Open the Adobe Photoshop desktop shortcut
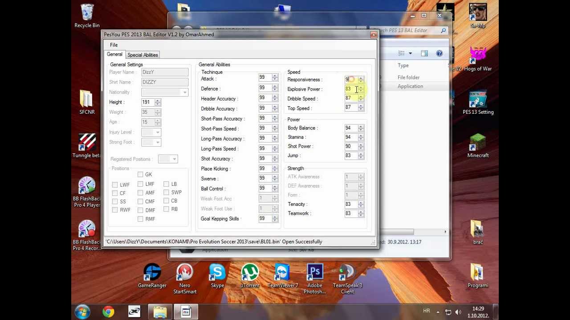The width and height of the screenshot is (570, 320). [x=315, y=279]
